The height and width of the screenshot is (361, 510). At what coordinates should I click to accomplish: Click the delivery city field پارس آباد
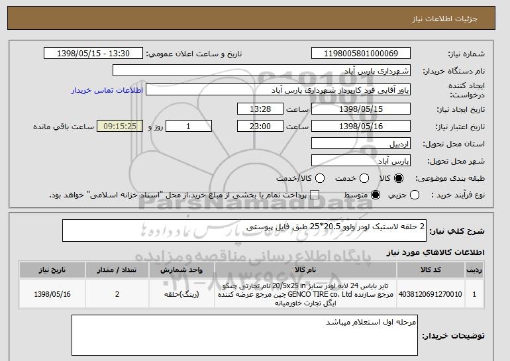tap(361, 161)
